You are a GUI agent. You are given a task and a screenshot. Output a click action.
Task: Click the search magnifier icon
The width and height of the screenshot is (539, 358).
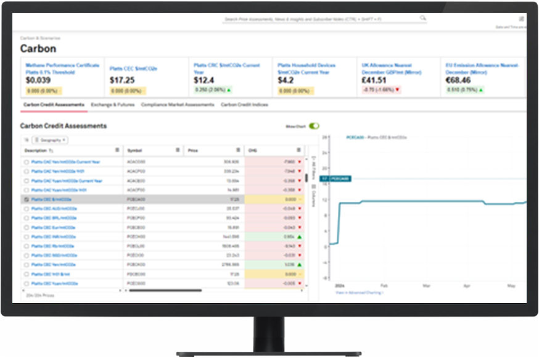(x=423, y=19)
